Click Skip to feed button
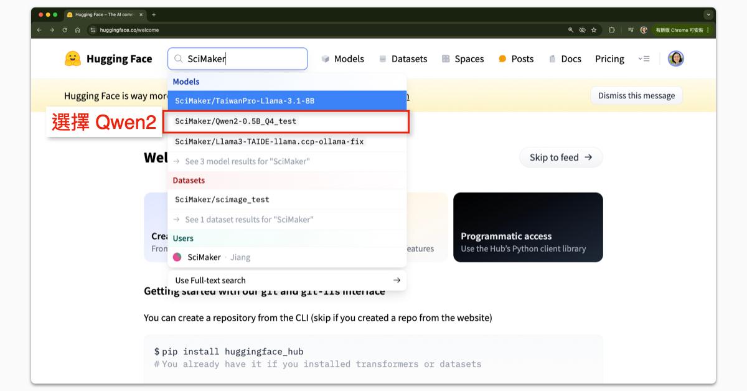The image size is (747, 391). pyautogui.click(x=561, y=158)
